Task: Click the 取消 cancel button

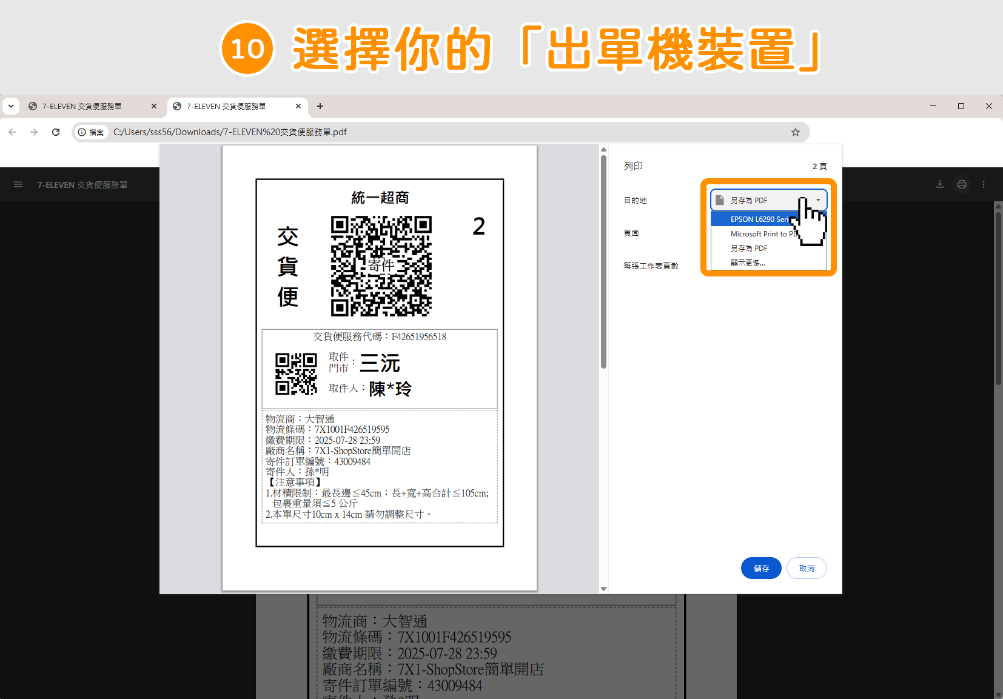Action: (807, 568)
